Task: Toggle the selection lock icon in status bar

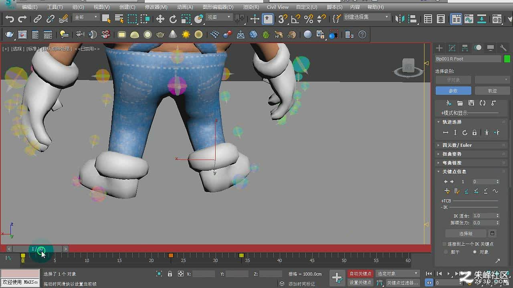Action: (170, 274)
